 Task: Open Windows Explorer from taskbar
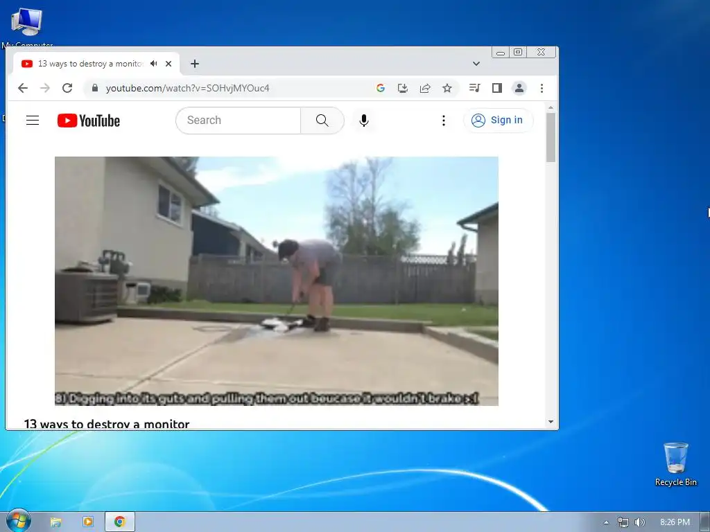55,522
